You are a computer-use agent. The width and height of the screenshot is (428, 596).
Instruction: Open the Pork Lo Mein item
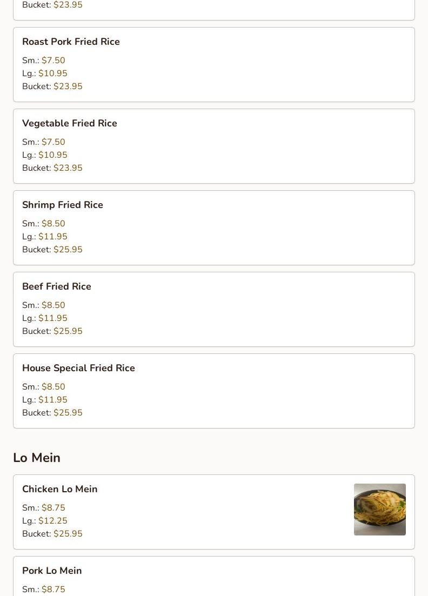tap(213, 576)
